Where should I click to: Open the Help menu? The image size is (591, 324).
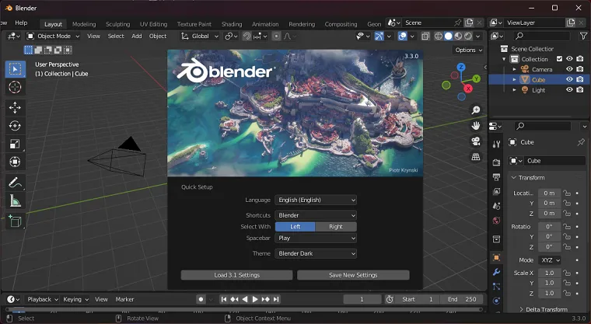pos(21,23)
